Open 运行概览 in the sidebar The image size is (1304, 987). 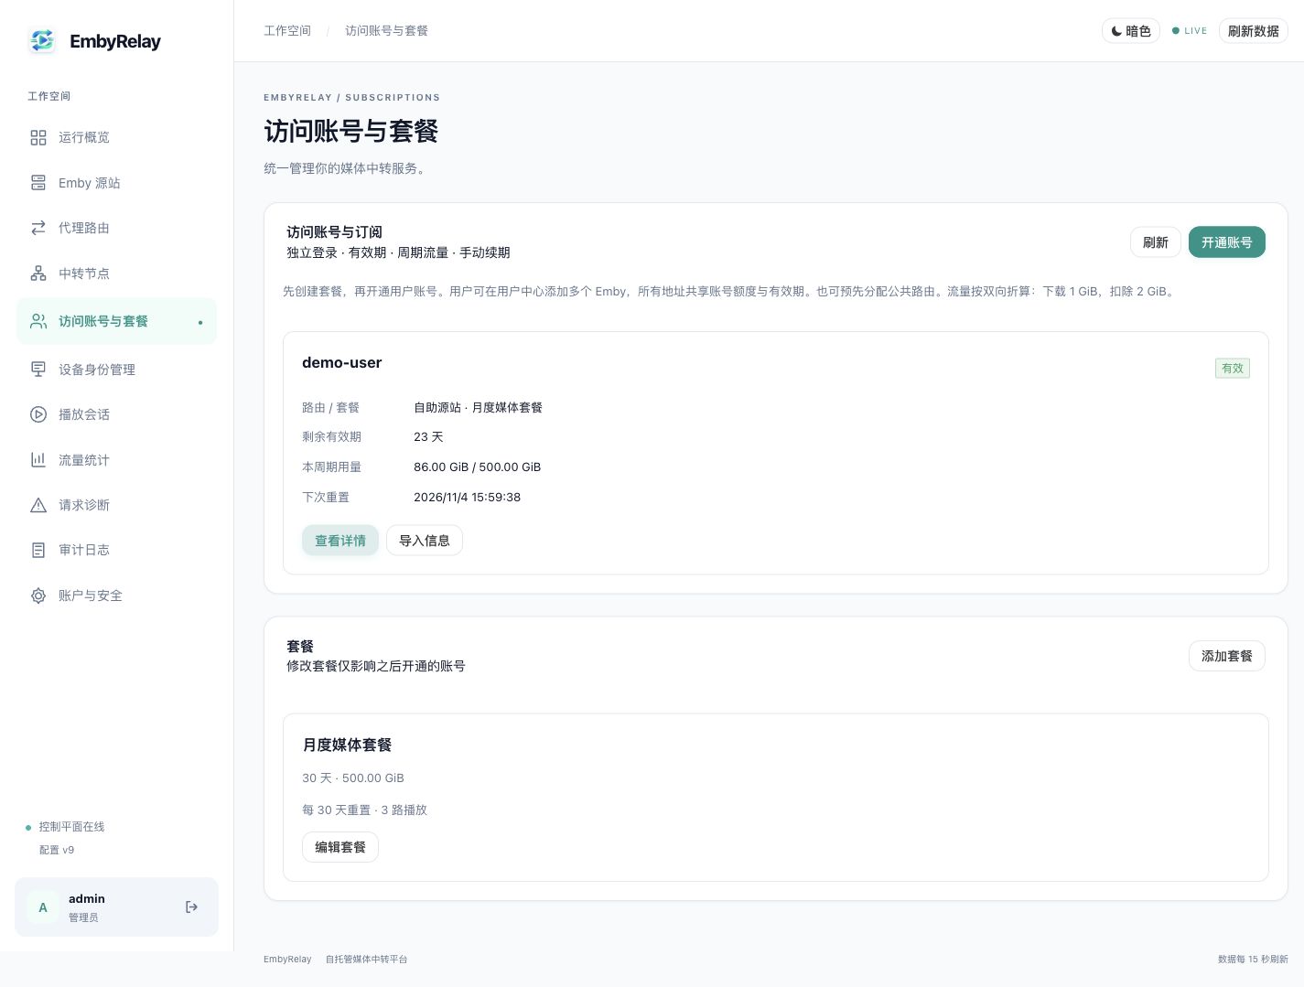pos(116,137)
